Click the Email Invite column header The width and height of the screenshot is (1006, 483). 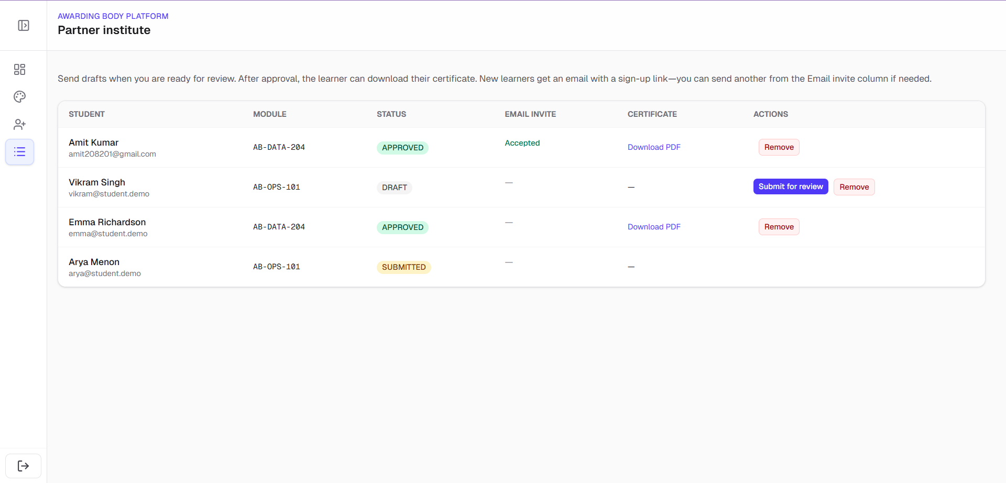(530, 114)
